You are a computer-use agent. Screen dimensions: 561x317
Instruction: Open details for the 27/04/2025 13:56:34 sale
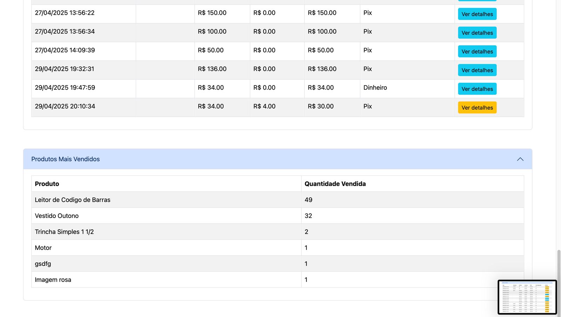(477, 33)
